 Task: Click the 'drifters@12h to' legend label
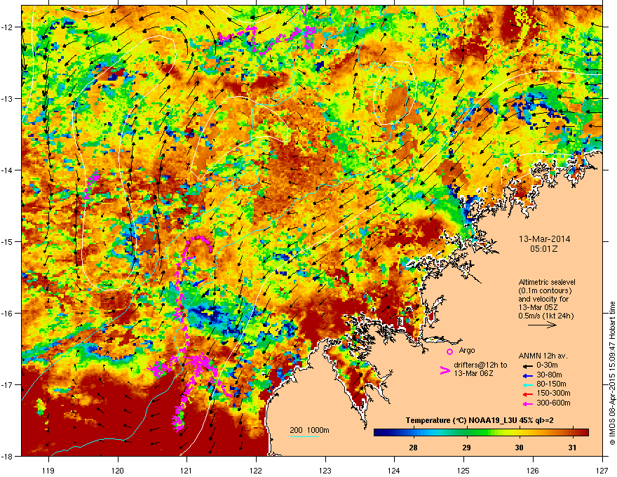(480, 365)
